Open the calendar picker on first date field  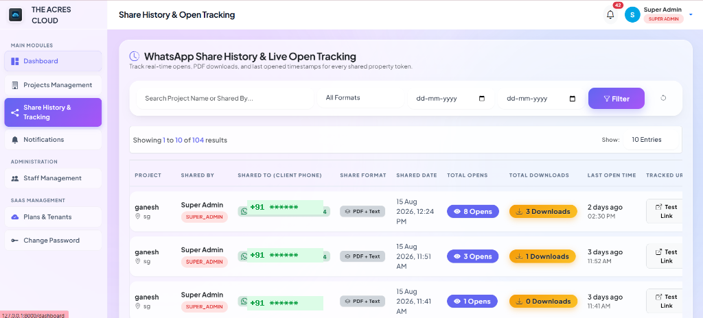coord(482,99)
